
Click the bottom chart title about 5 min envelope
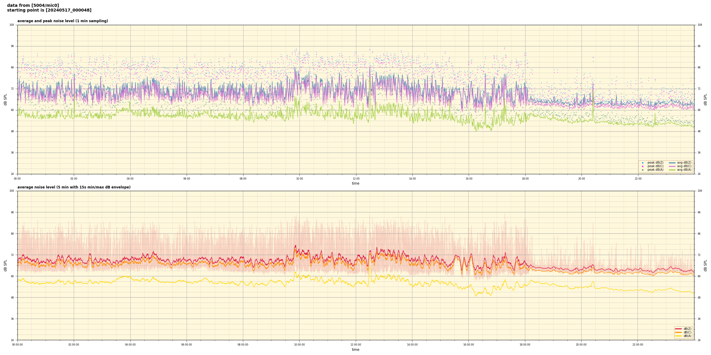pos(74,187)
